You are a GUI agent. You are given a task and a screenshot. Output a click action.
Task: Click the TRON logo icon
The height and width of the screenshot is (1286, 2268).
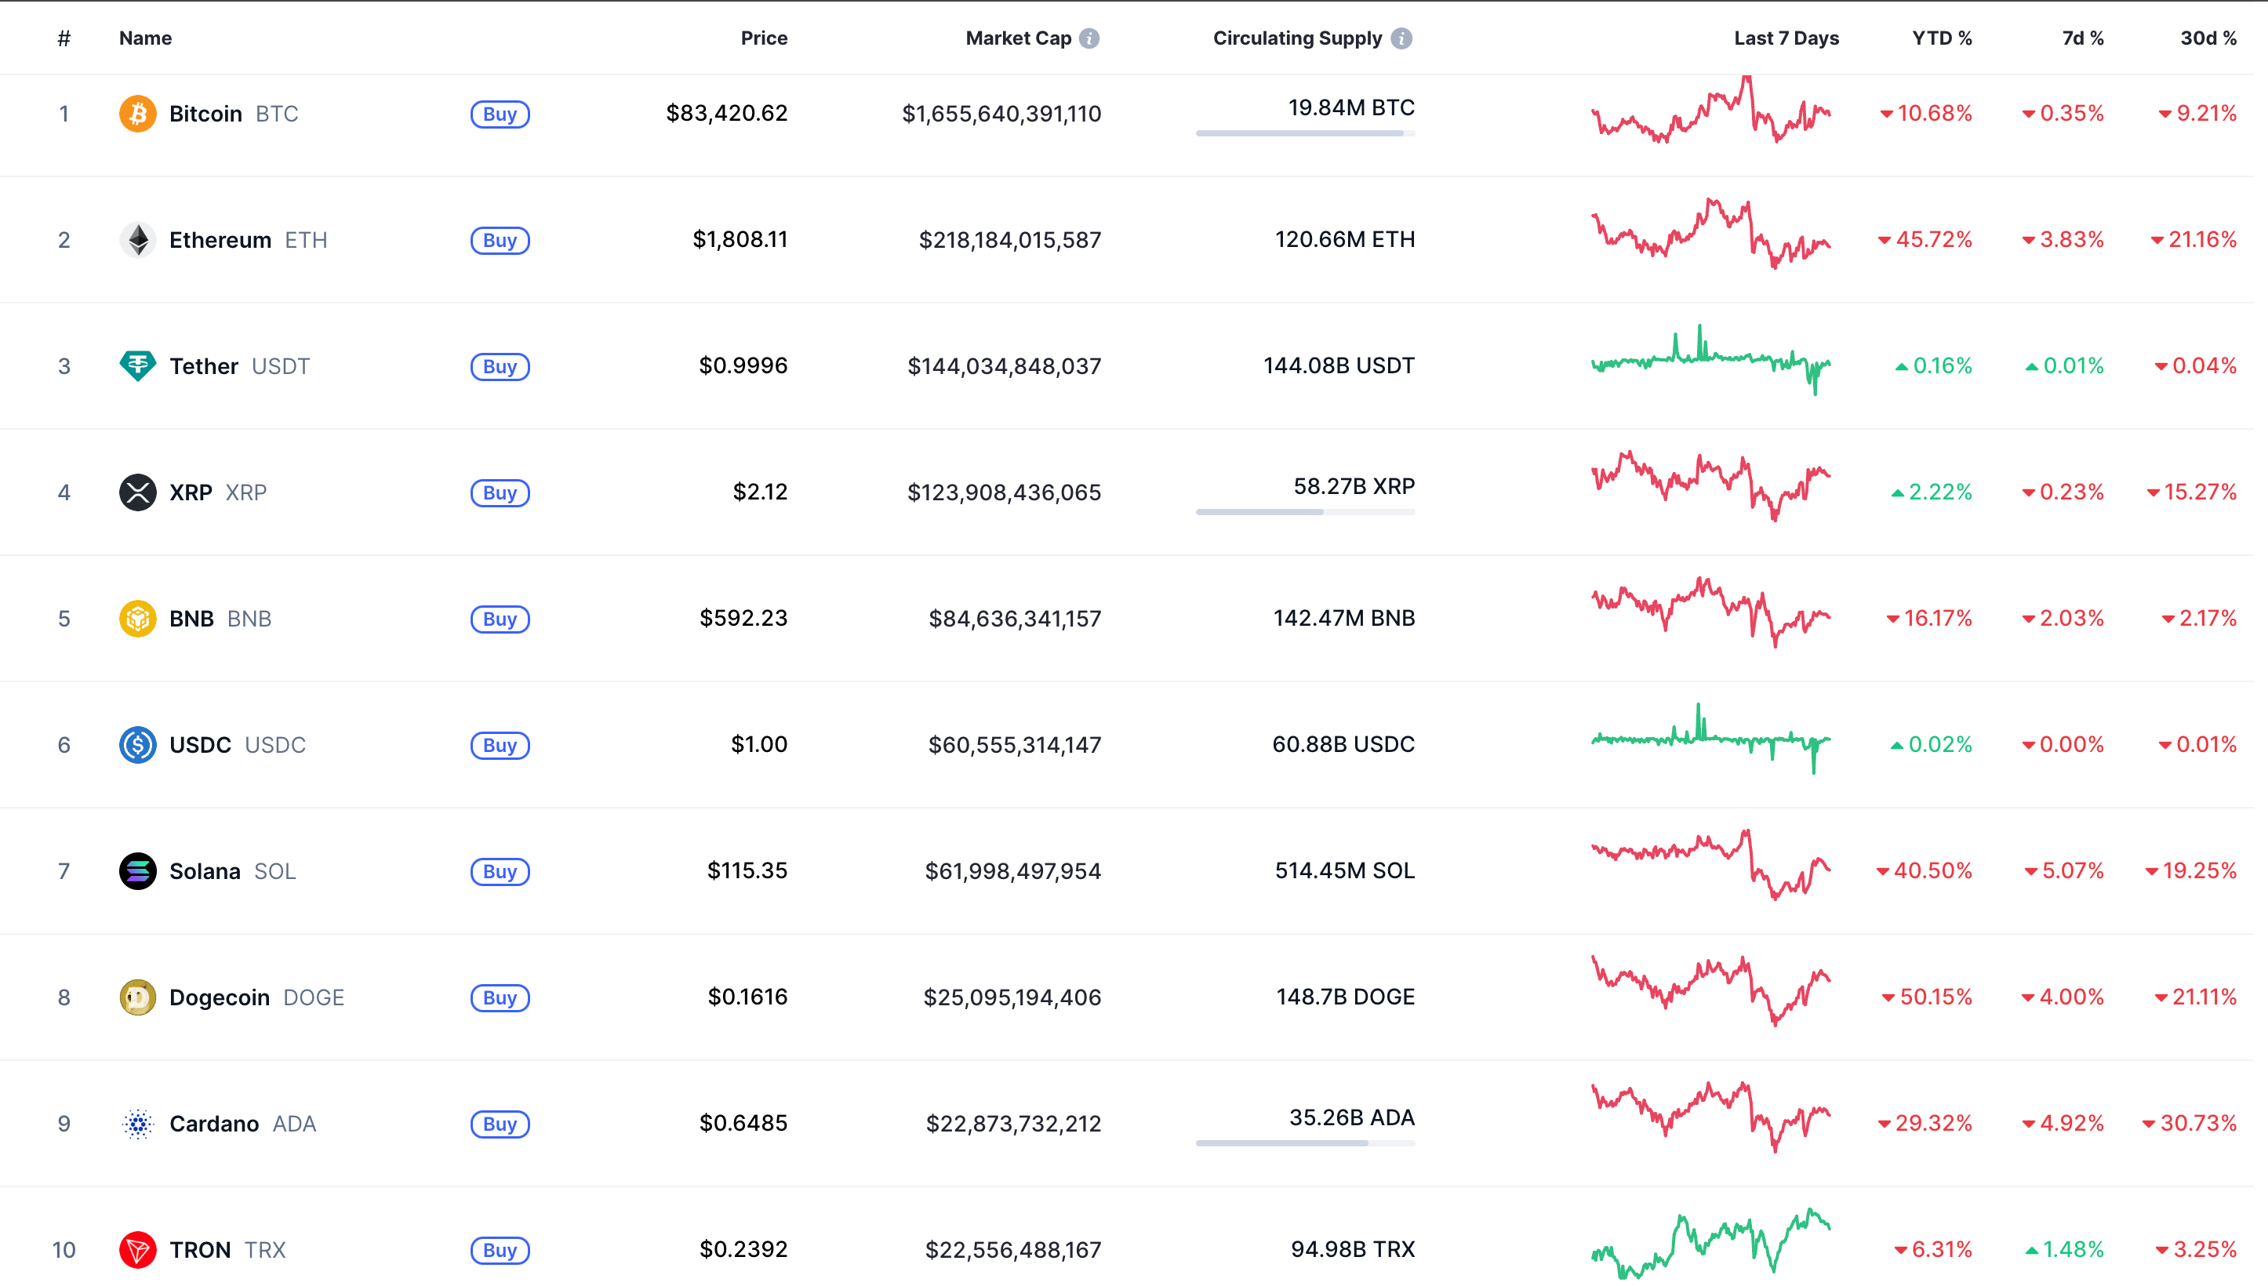point(138,1251)
